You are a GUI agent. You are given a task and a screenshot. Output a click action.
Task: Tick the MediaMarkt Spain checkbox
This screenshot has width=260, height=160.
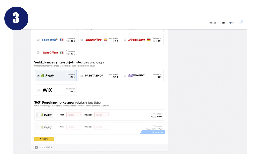coord(82,40)
